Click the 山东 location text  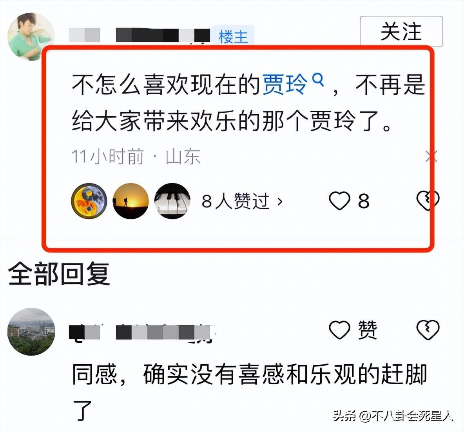[183, 156]
